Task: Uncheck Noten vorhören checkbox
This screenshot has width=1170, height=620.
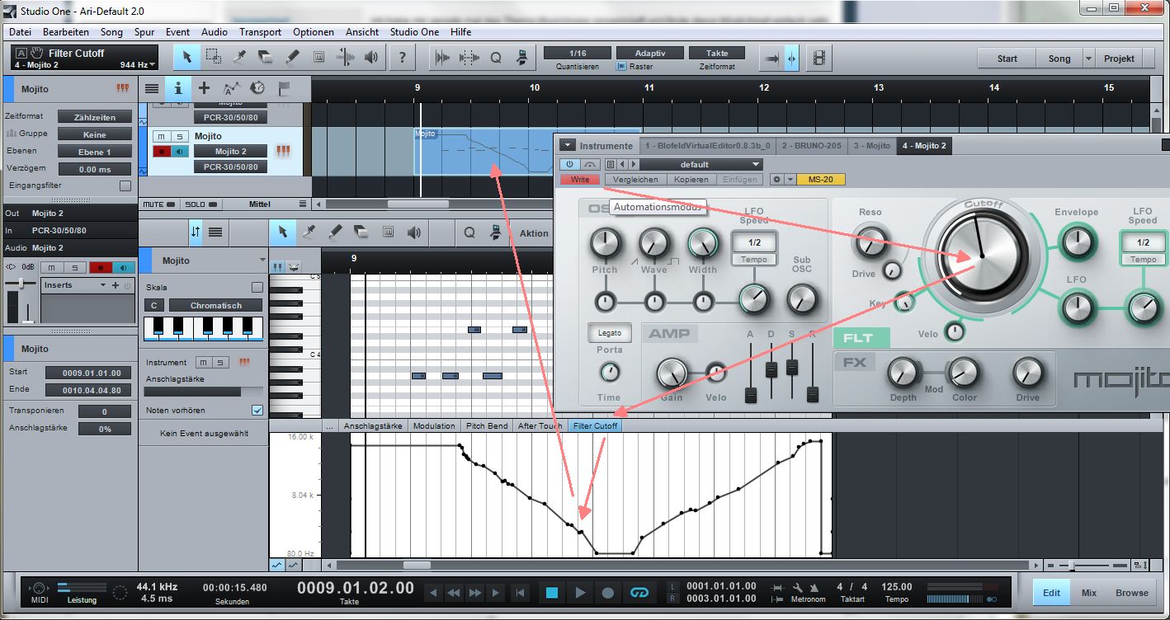Action: (x=257, y=410)
